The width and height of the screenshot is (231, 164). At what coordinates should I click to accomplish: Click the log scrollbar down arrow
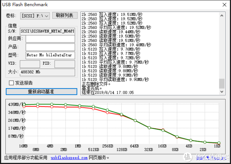(222, 92)
